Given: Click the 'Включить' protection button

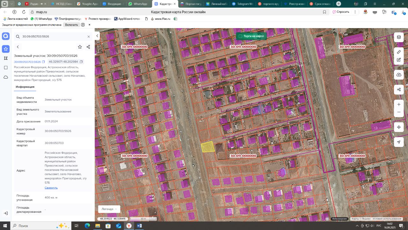Looking at the screenshot, I should (x=71, y=25).
